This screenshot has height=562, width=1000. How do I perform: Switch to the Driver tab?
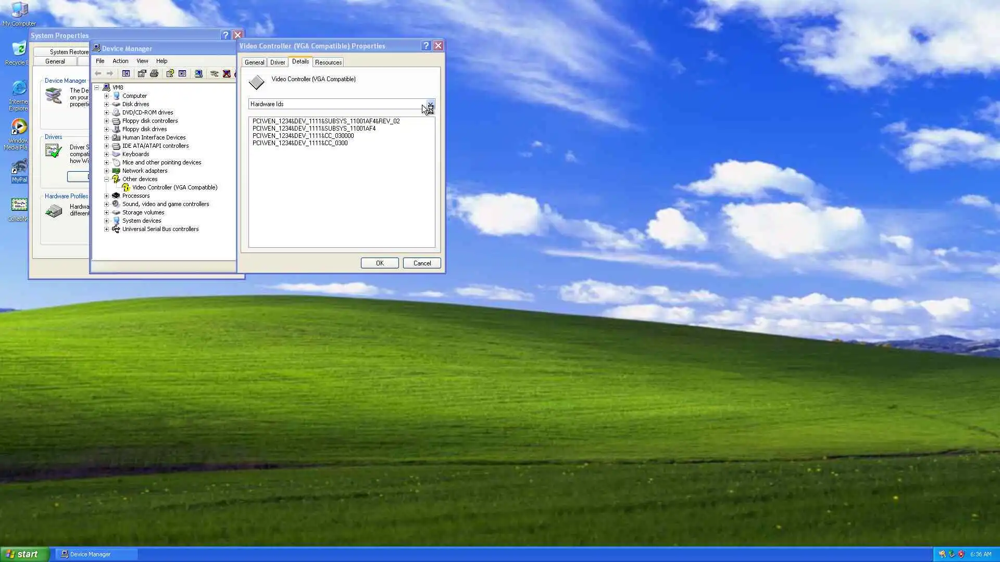click(x=278, y=62)
